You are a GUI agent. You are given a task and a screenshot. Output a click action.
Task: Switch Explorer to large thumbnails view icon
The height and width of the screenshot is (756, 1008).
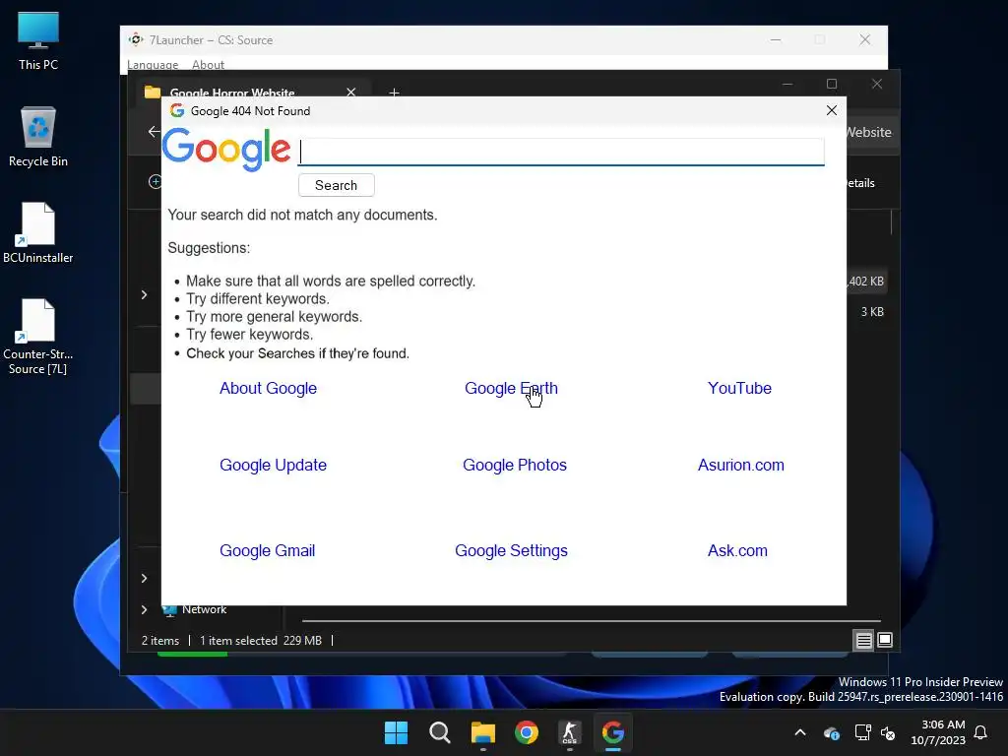click(x=885, y=640)
